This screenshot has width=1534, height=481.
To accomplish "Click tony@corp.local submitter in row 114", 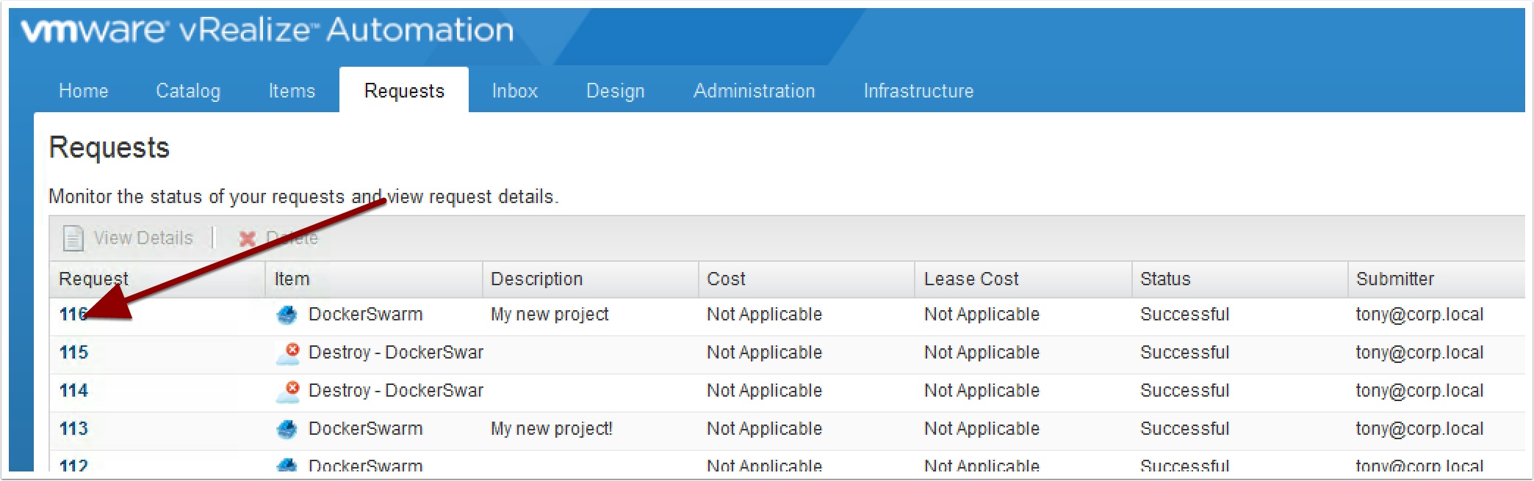I will tap(1419, 391).
